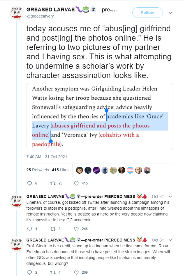The image size is (183, 276).
Task: Retweet the tweet about remote instruction
Action: [53, 229]
